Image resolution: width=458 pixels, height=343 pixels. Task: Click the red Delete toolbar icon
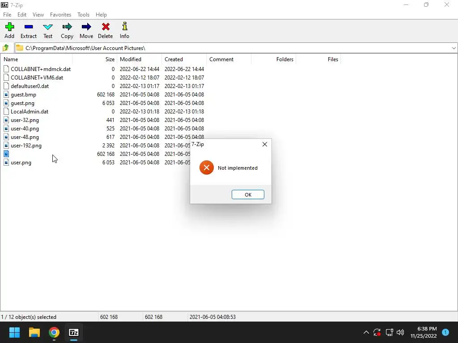tap(106, 27)
